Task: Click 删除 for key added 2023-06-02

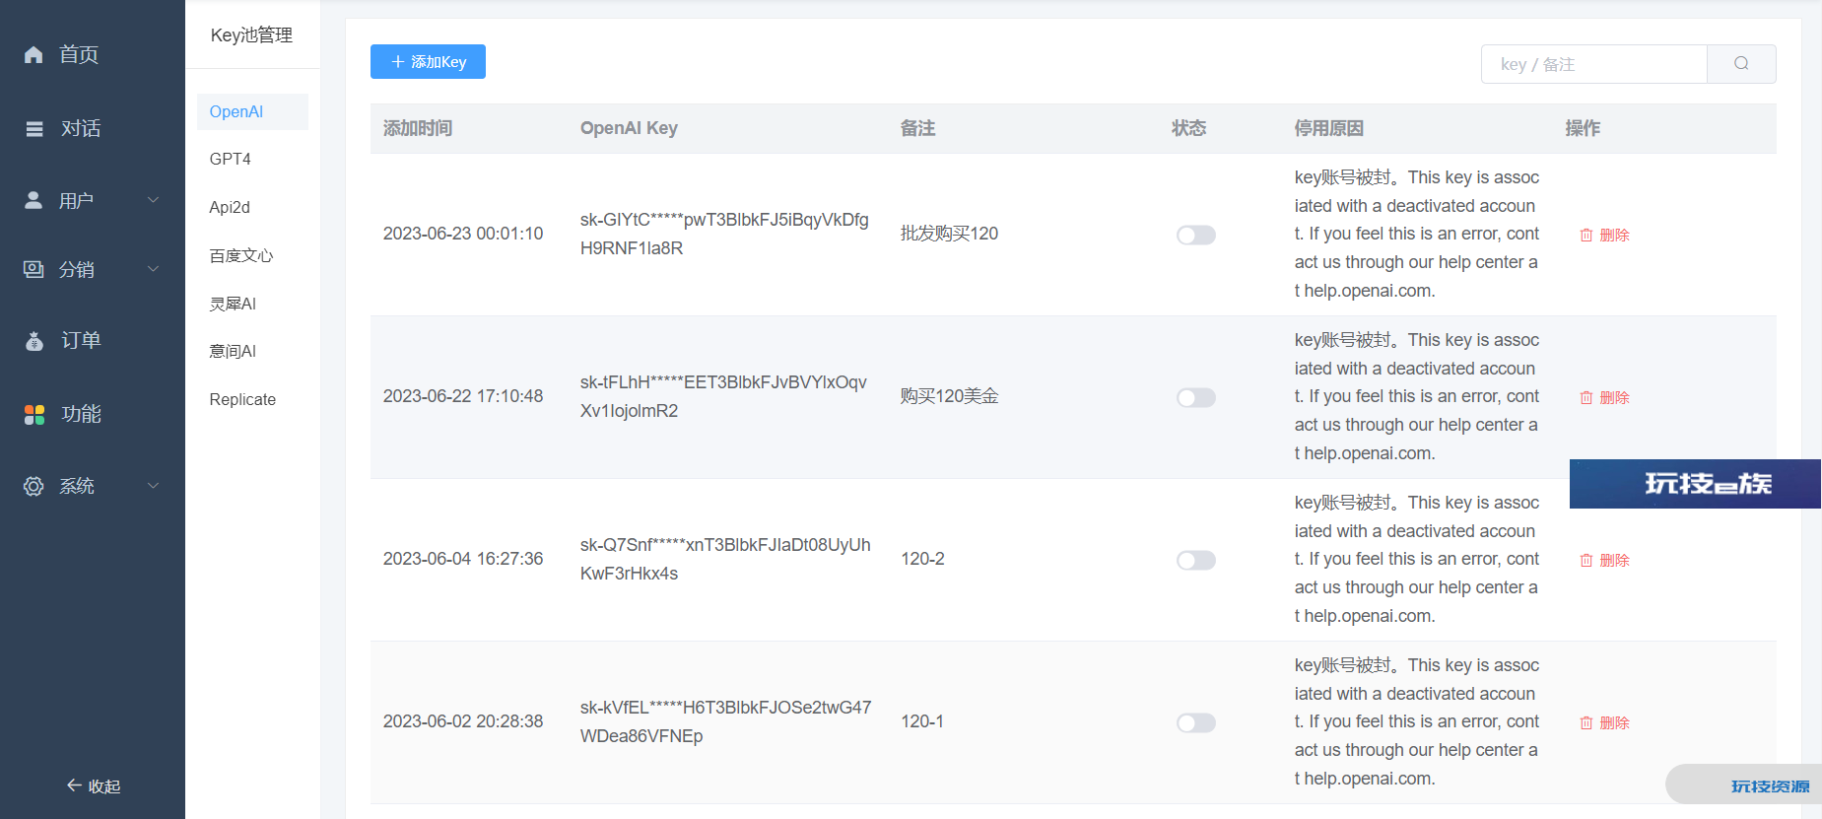Action: [x=1614, y=722]
